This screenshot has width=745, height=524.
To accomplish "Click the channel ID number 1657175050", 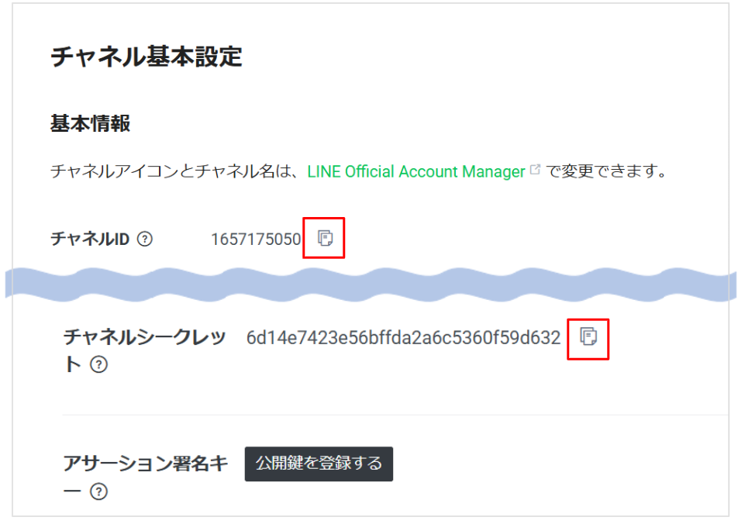I will tap(255, 240).
